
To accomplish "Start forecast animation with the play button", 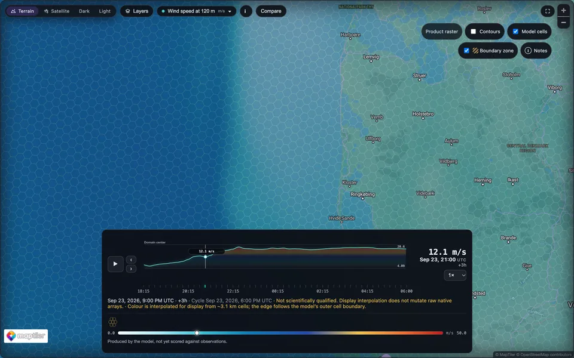I will pos(115,264).
